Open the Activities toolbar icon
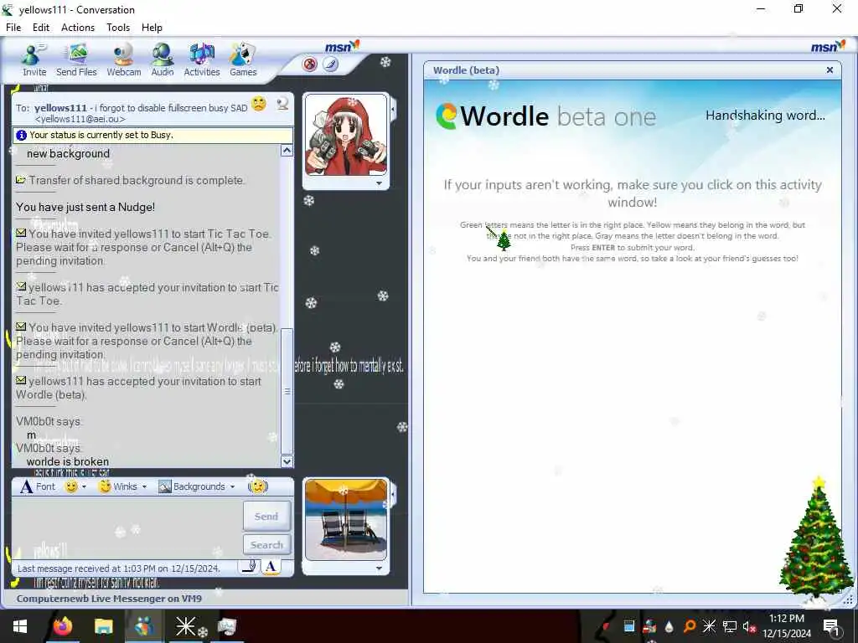Image resolution: width=858 pixels, height=643 pixels. (x=201, y=60)
